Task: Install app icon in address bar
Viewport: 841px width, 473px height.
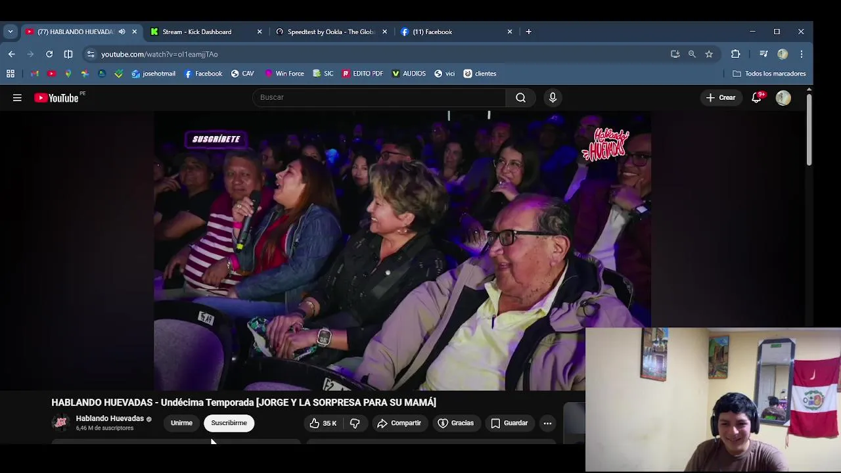Action: (675, 54)
